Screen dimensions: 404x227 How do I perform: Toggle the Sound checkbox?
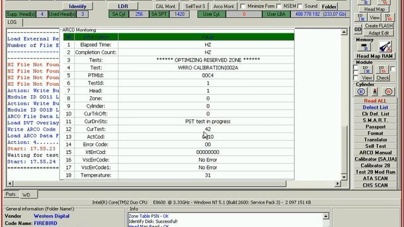(300, 6)
